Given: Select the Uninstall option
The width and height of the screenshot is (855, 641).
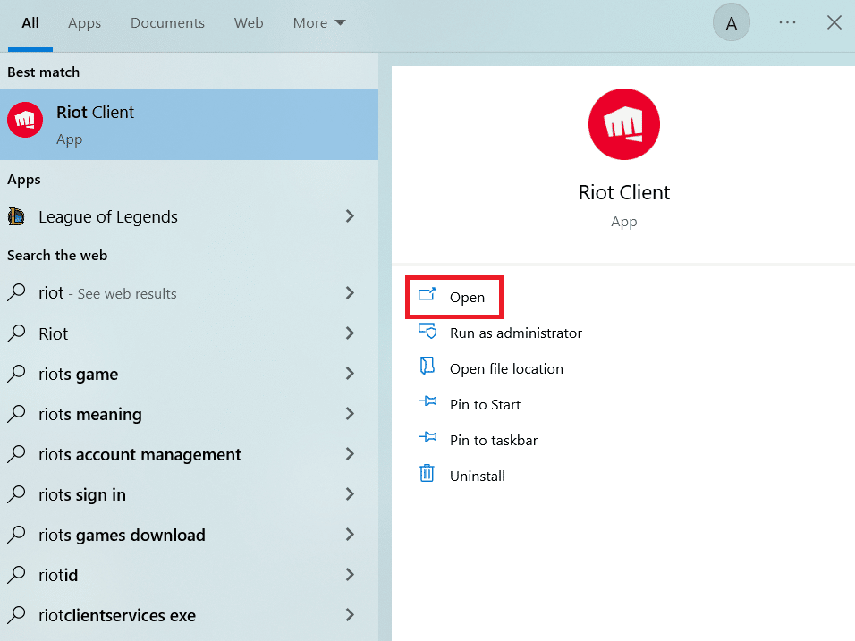Looking at the screenshot, I should tap(477, 476).
